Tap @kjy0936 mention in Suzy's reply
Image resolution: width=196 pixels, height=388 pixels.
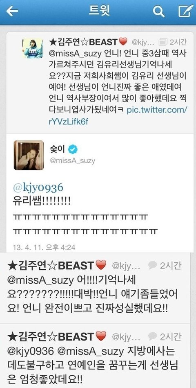[x=38, y=188]
